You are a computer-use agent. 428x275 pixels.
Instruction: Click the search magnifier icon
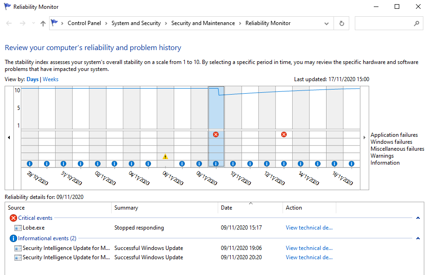(x=416, y=23)
